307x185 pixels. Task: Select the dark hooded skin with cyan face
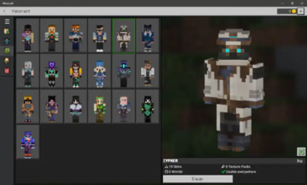124,71
